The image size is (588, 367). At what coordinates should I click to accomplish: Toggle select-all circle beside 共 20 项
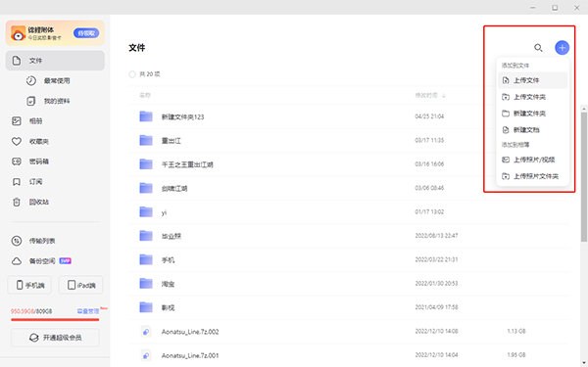tap(132, 74)
